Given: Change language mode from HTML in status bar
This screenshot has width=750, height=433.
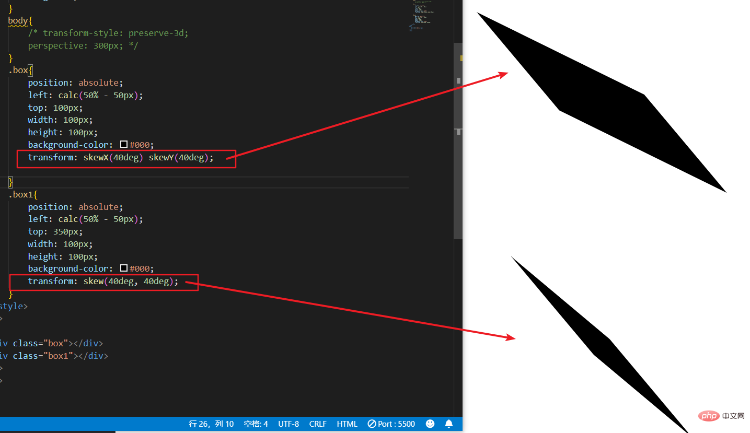Looking at the screenshot, I should [x=347, y=424].
